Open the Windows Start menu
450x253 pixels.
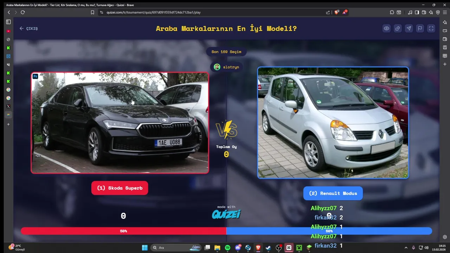tap(144, 248)
